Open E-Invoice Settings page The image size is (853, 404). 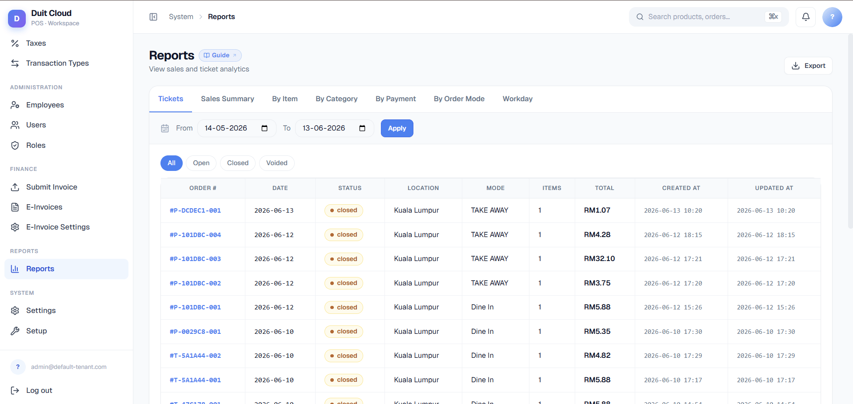[x=67, y=227]
